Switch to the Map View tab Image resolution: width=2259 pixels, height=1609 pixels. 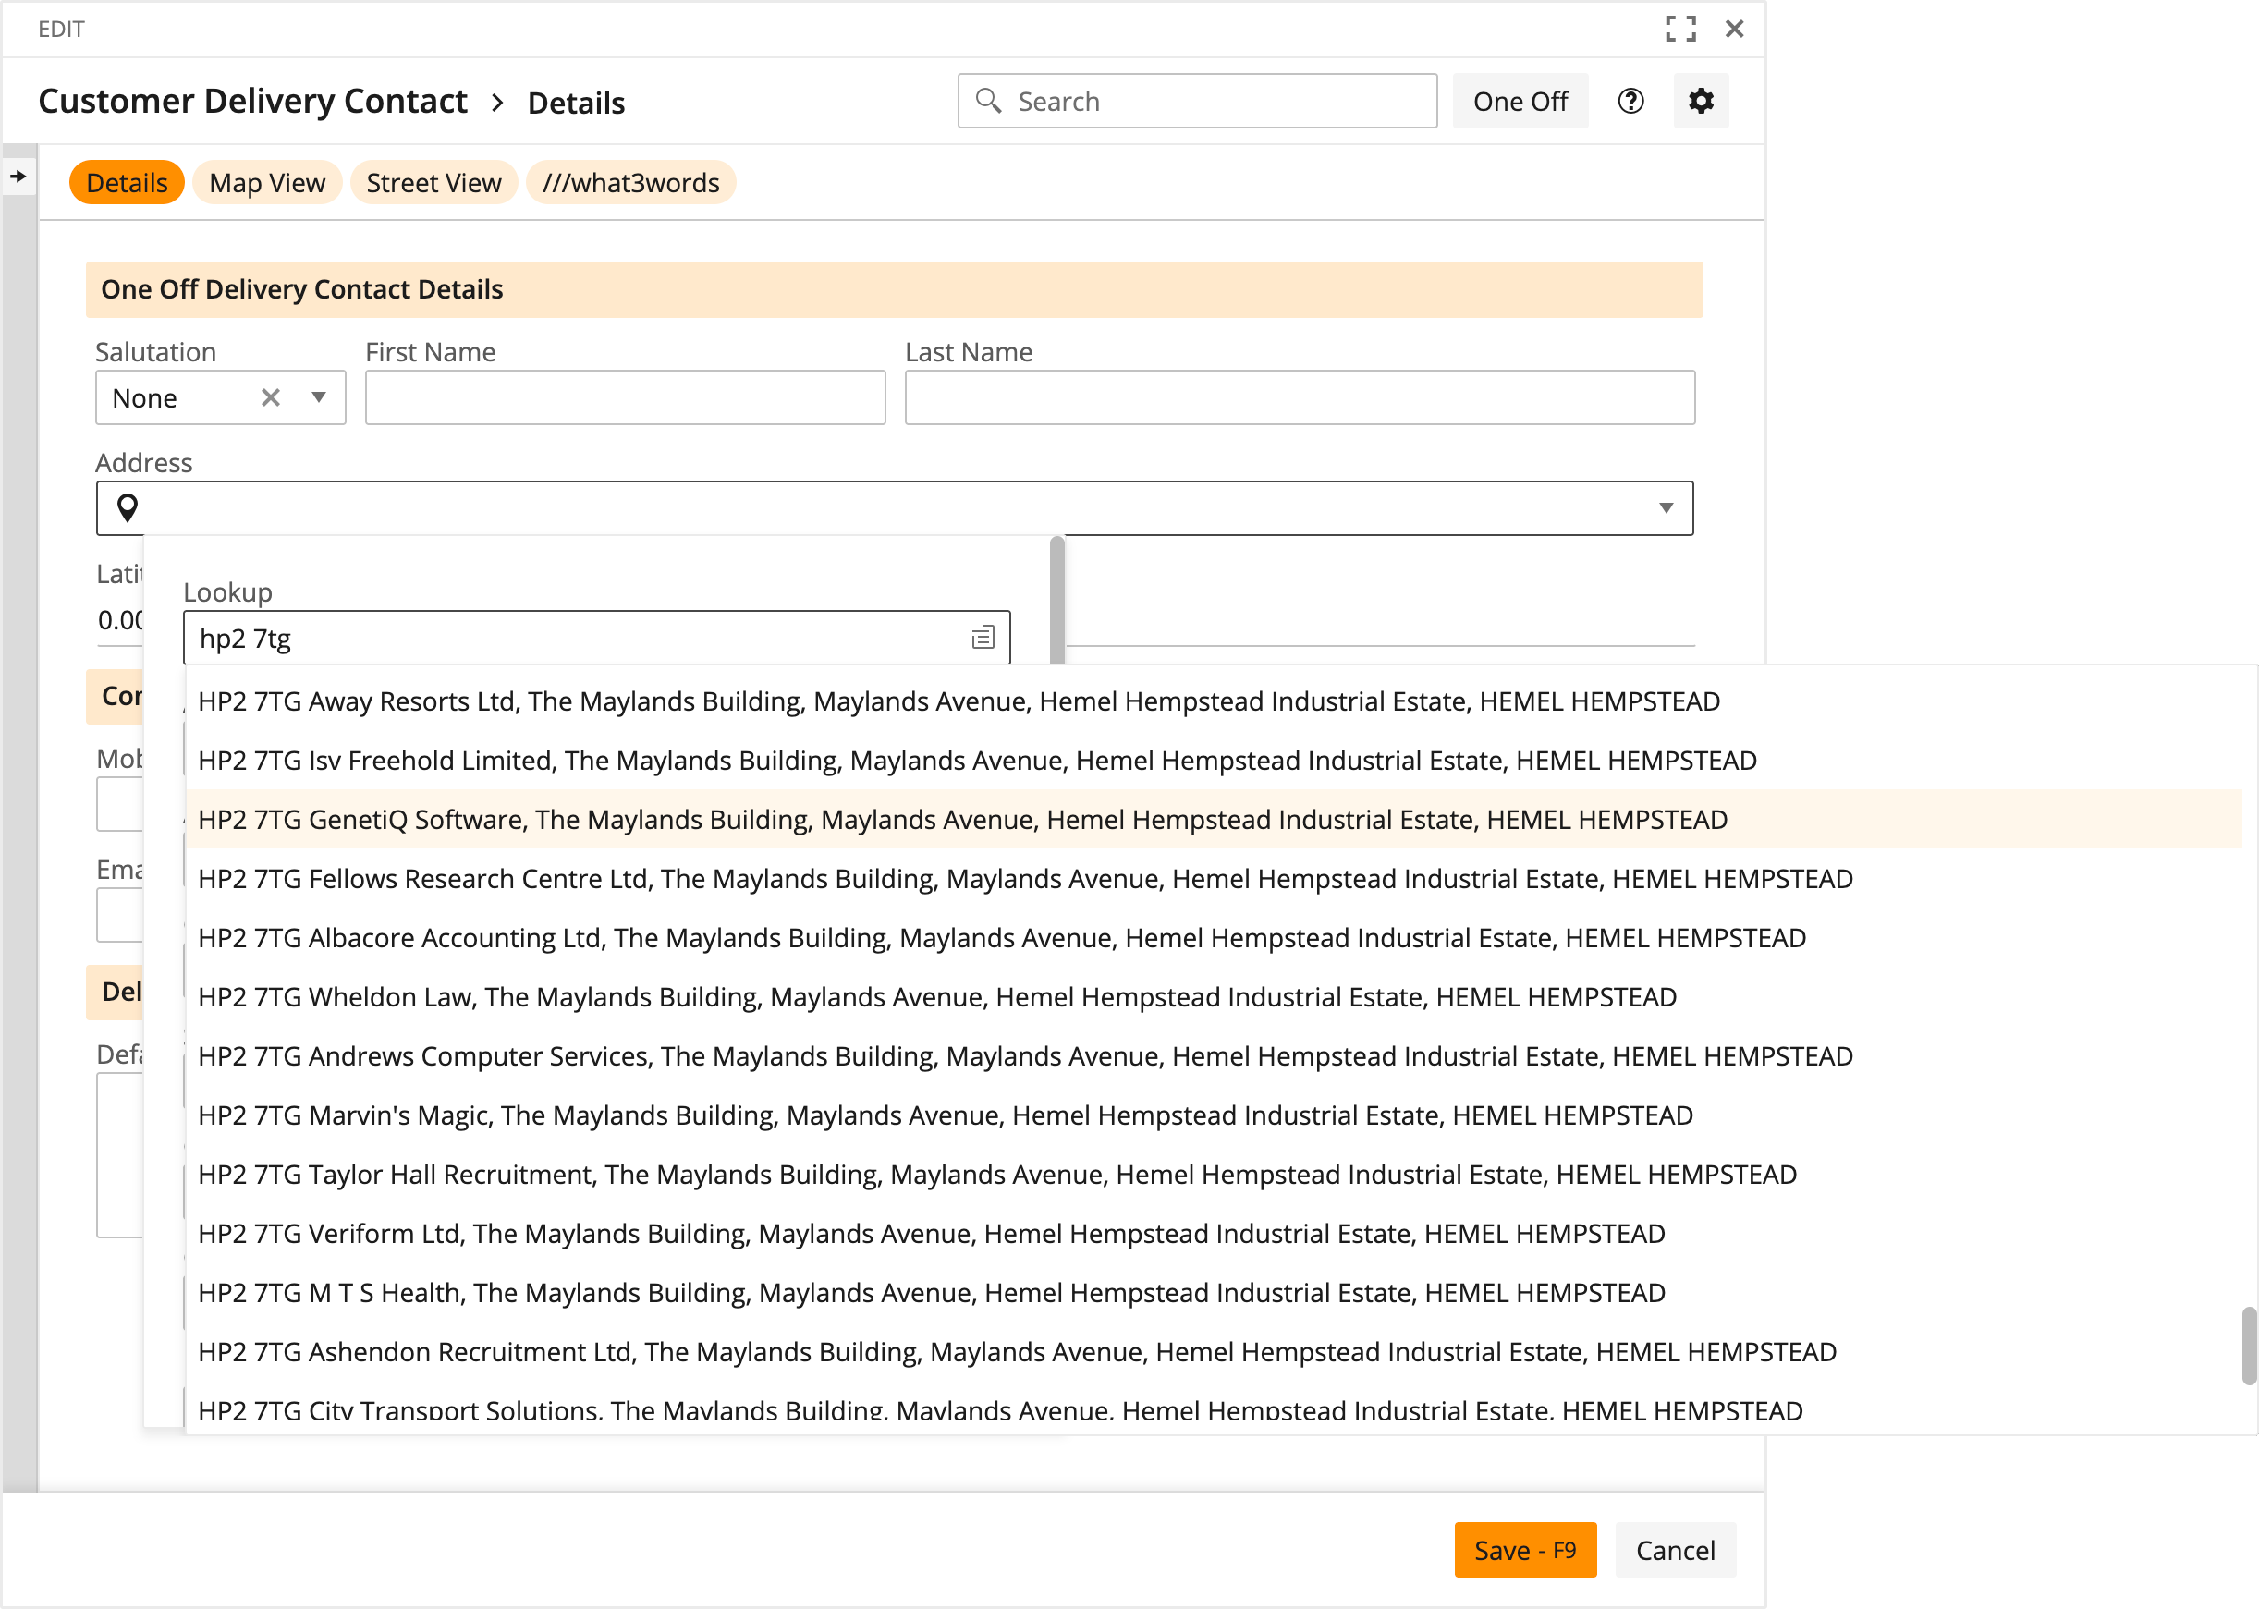(x=266, y=183)
